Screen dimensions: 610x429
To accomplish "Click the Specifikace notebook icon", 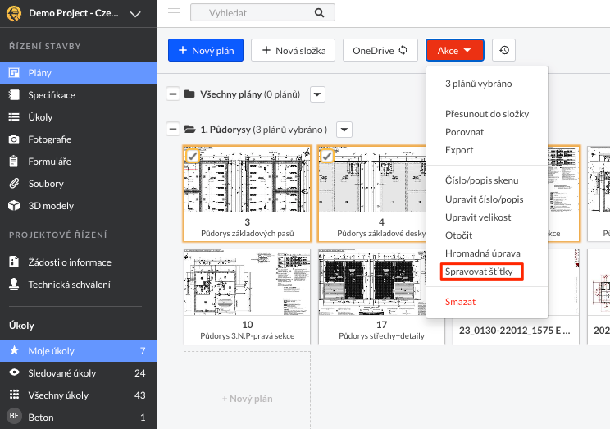I will (14, 95).
